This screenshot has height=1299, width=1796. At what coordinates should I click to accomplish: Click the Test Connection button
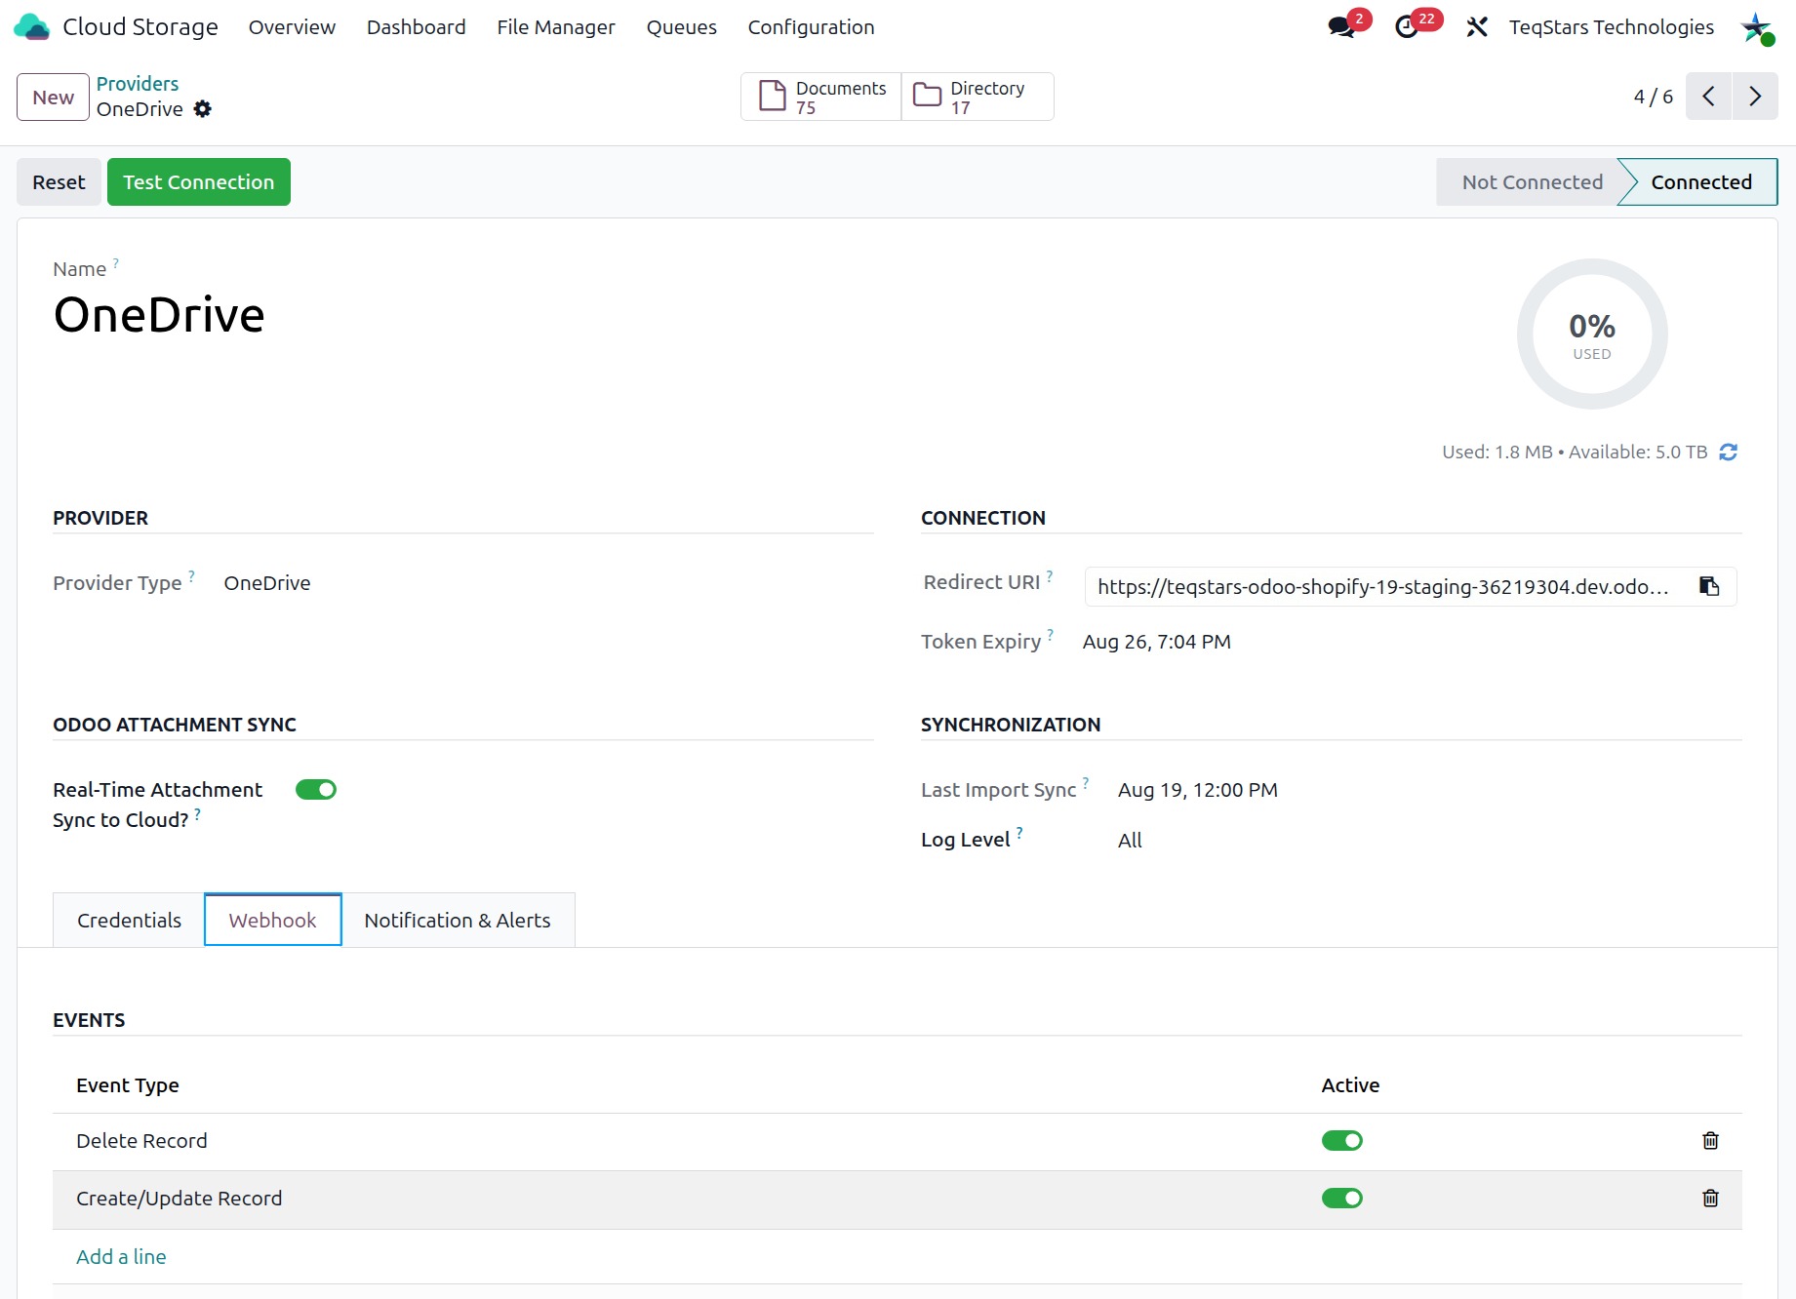[199, 182]
